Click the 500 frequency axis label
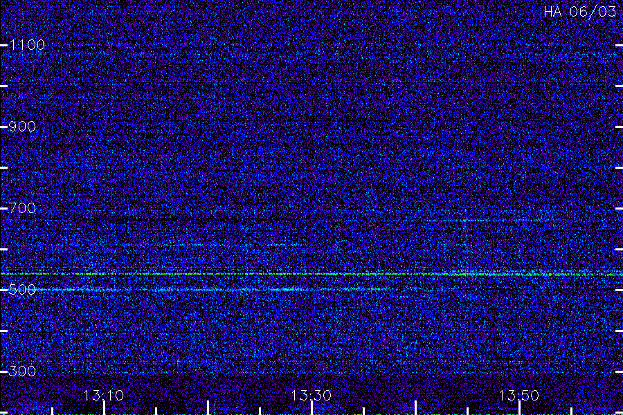Viewport: 623px width, 415px height. (22, 290)
